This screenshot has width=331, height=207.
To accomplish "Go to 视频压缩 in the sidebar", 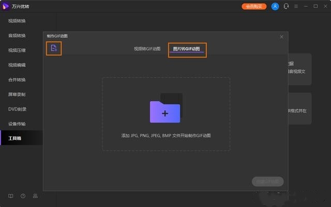I will 17,50.
